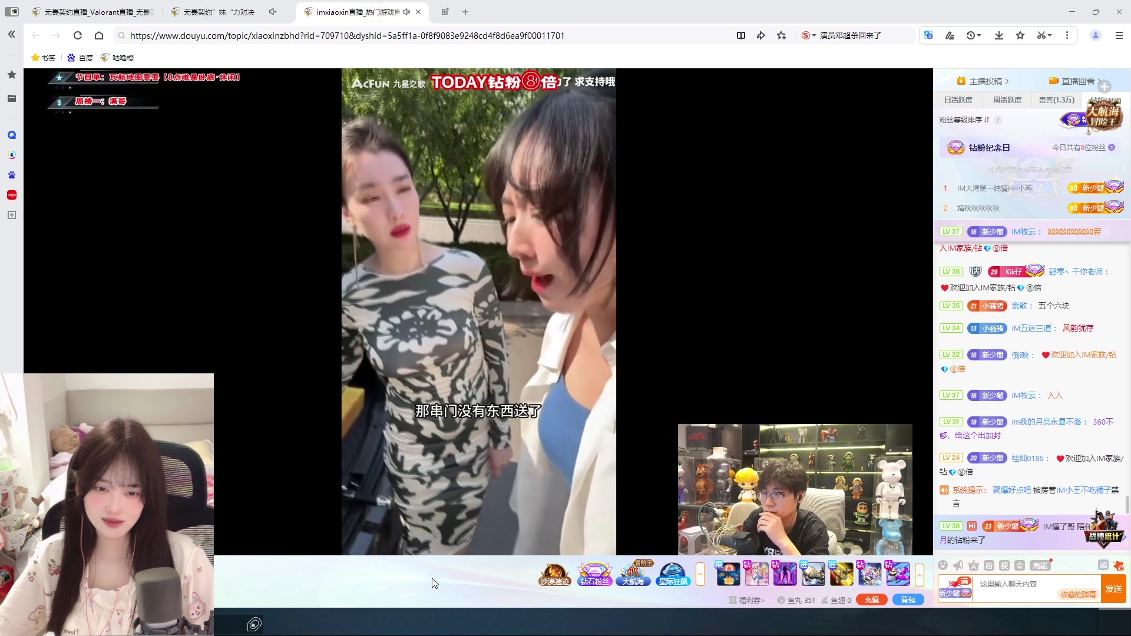This screenshot has height=636, width=1131.
Task: Click username IM牧云 in first chat message
Action: pos(1023,231)
